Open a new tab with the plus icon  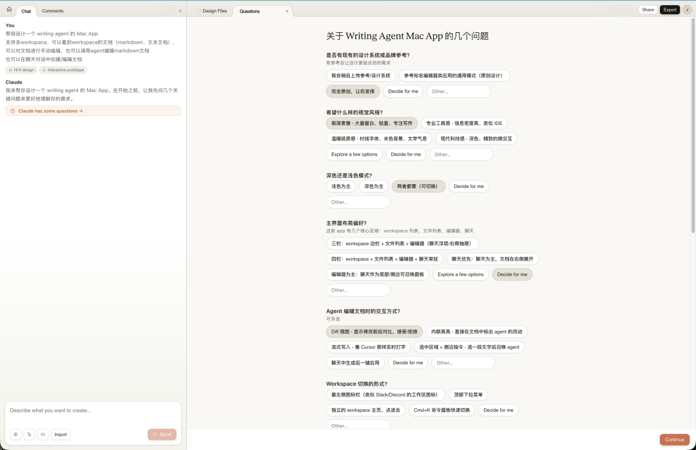tap(180, 10)
